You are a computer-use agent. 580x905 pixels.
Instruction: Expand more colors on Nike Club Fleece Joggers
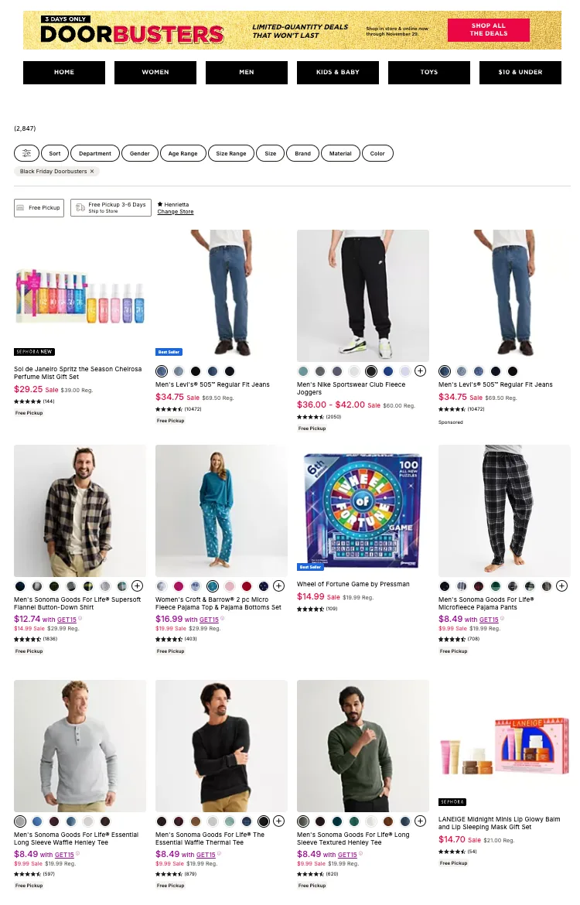420,371
